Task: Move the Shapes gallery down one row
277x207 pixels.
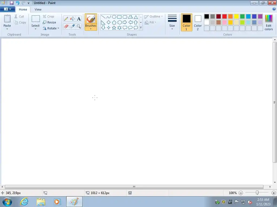Action: [x=141, y=22]
